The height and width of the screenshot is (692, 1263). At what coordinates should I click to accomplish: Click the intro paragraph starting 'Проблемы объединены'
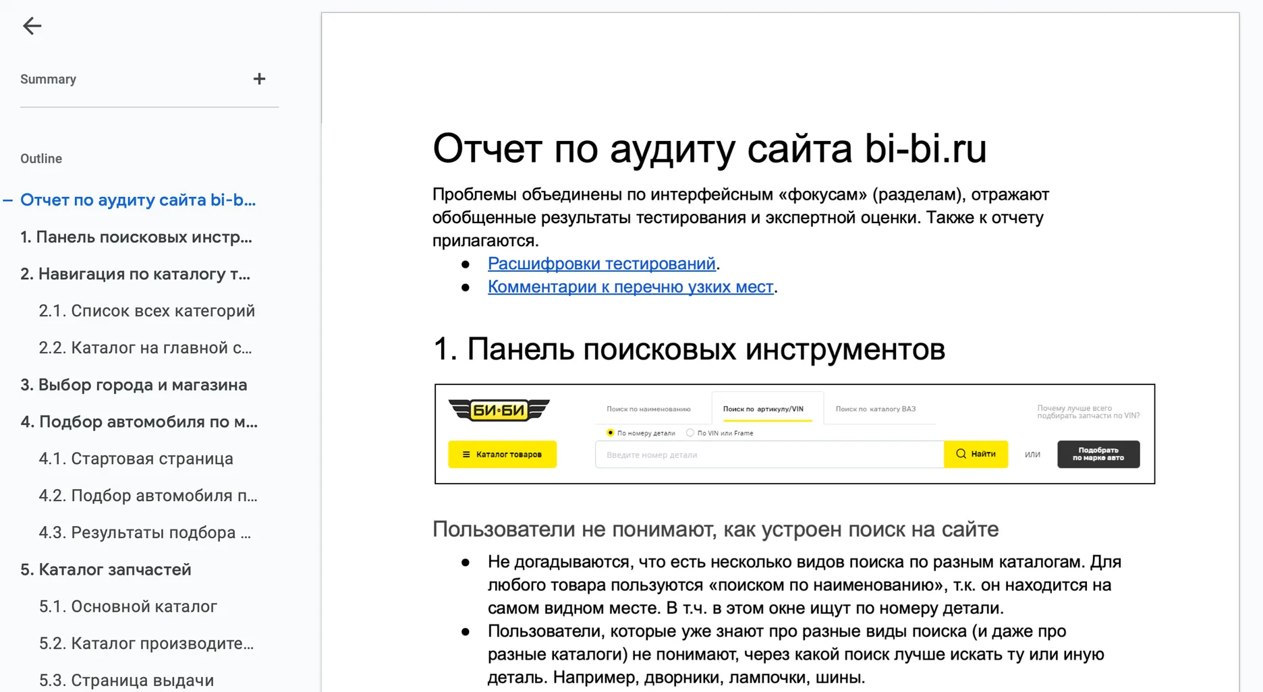point(741,217)
